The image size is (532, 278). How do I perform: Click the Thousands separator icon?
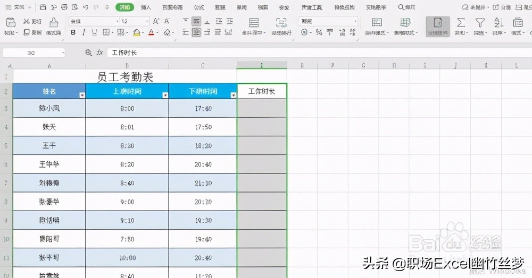(329, 32)
